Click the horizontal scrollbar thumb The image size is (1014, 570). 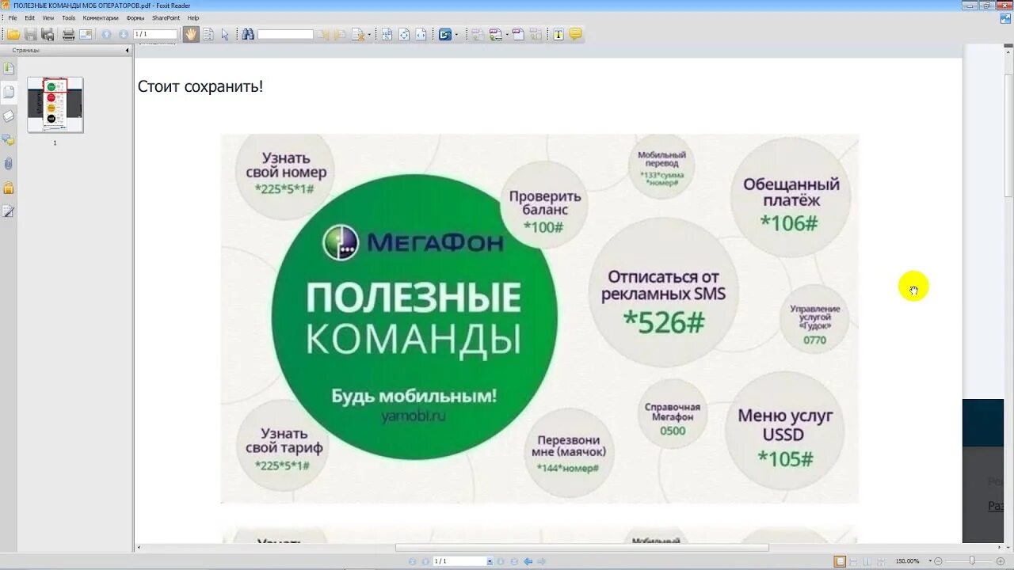pos(582,547)
